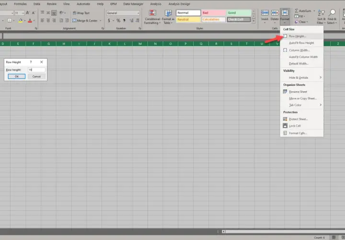The height and width of the screenshot is (240, 345).
Task: Open the Formulas ribbon tab
Action: (x=20, y=4)
